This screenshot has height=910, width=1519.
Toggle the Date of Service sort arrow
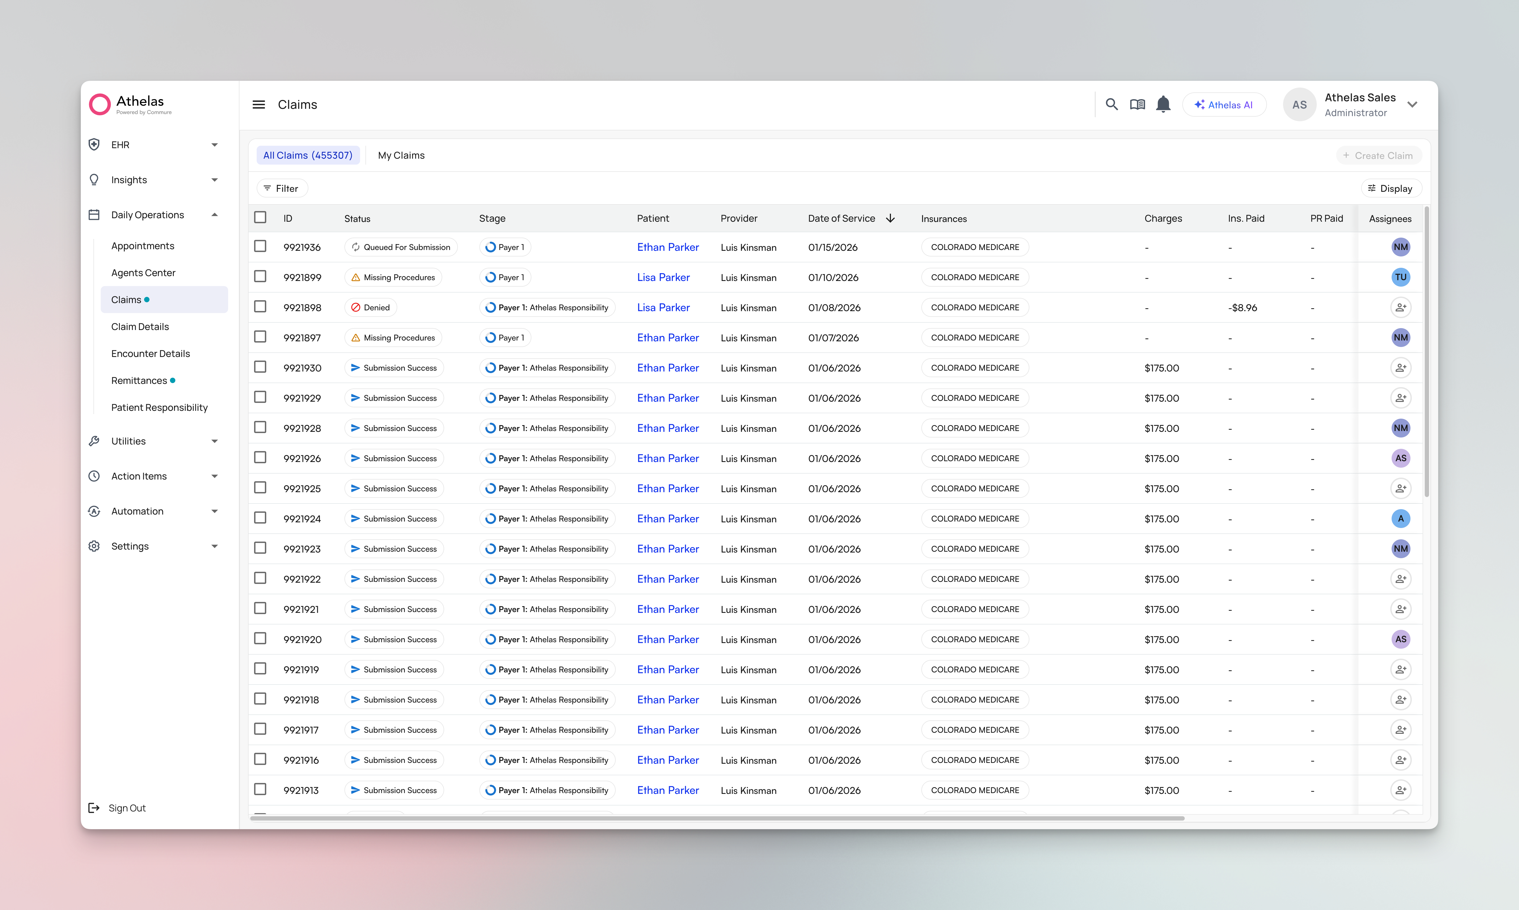coord(890,218)
